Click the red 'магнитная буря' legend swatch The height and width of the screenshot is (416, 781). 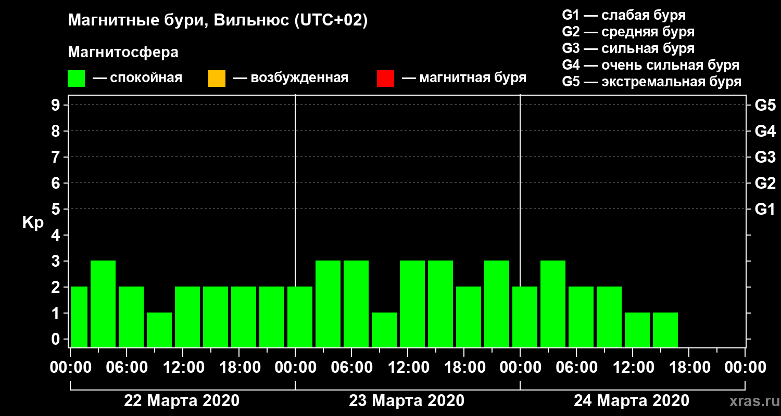(385, 79)
